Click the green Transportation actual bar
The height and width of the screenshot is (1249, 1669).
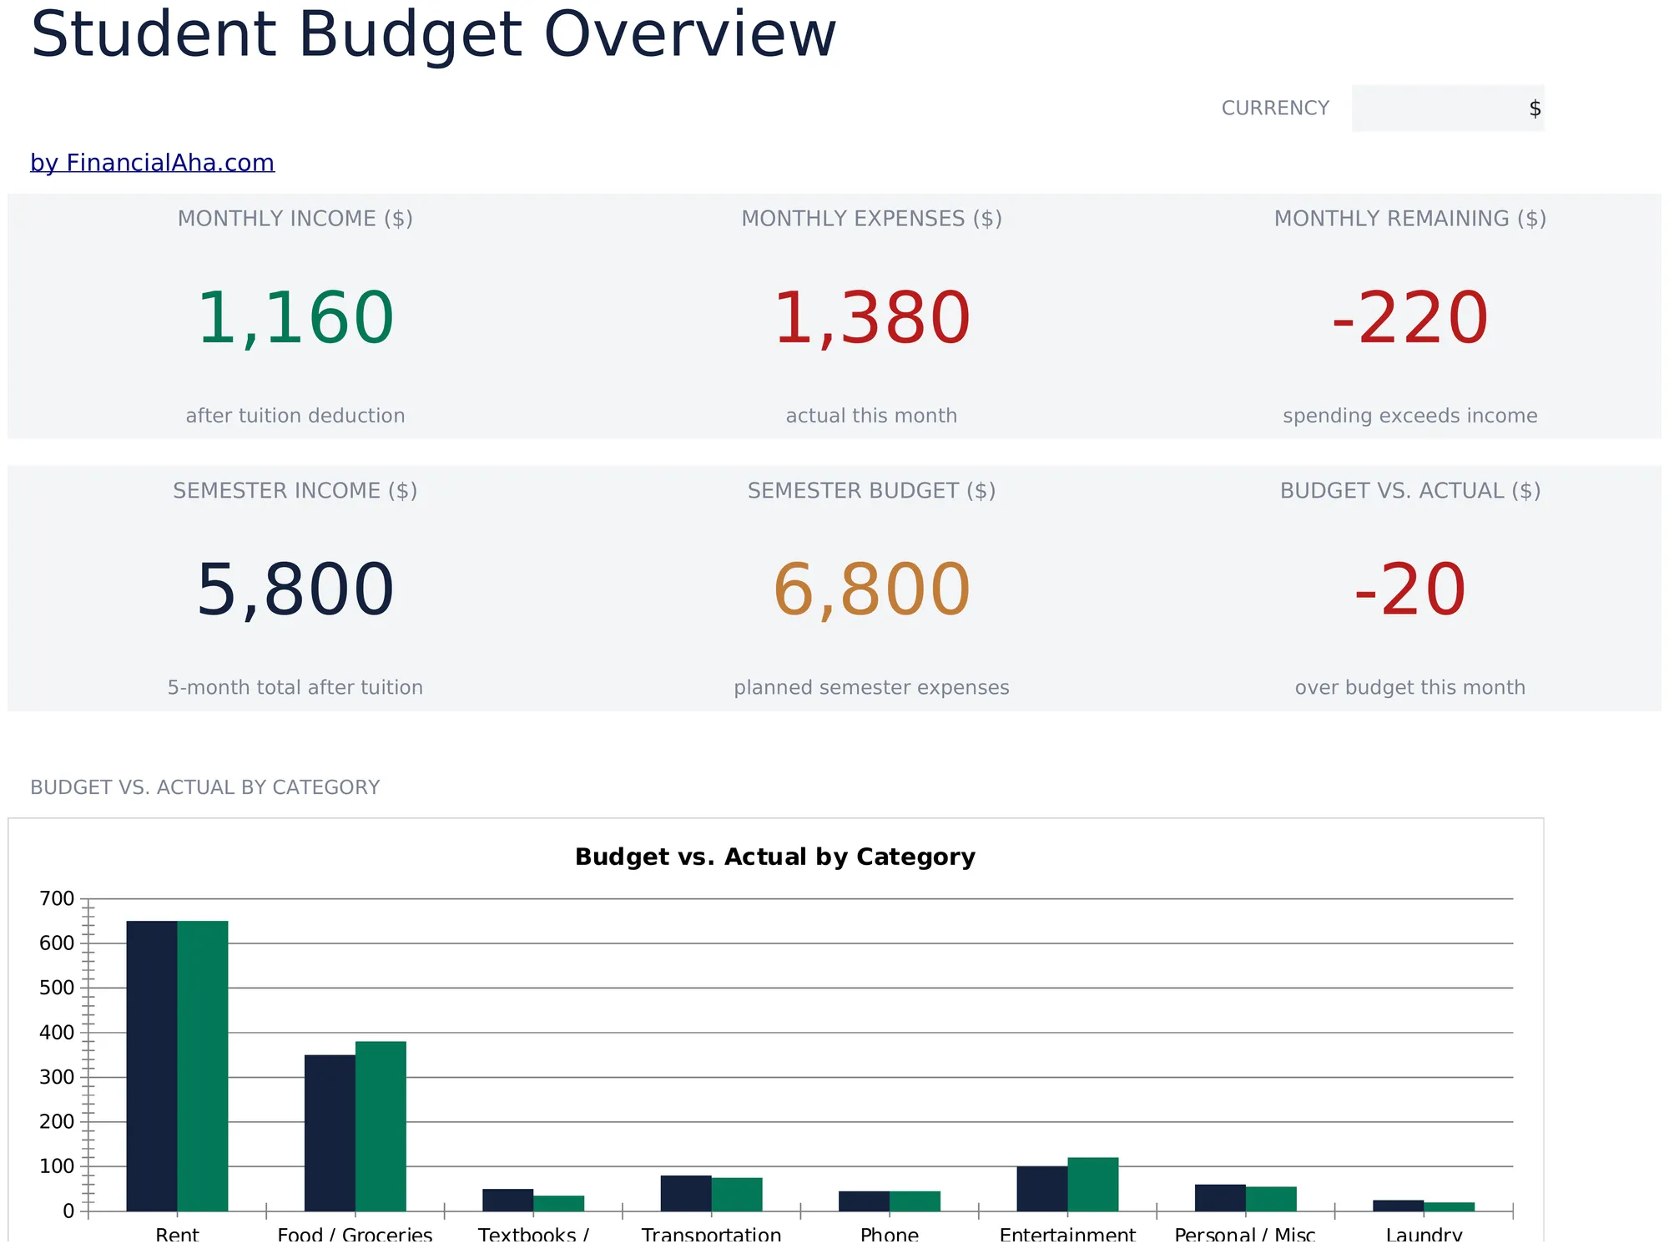tap(737, 1195)
